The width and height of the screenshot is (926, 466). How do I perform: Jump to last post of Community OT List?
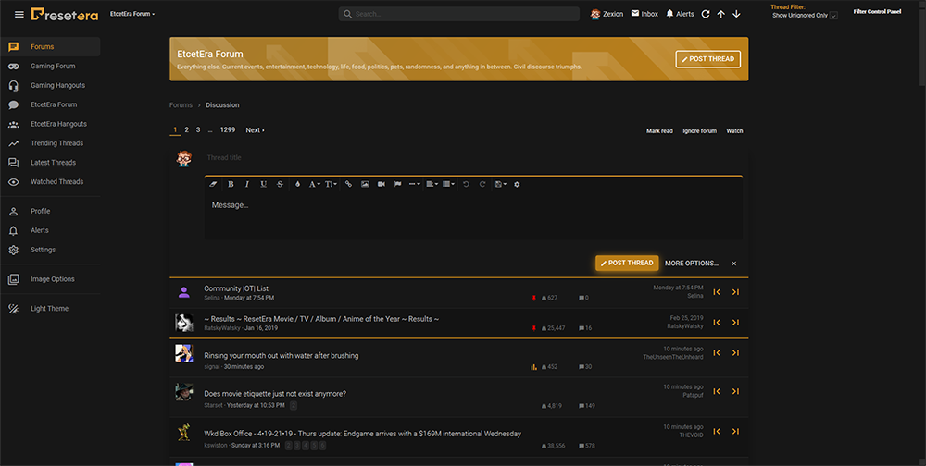tap(735, 292)
